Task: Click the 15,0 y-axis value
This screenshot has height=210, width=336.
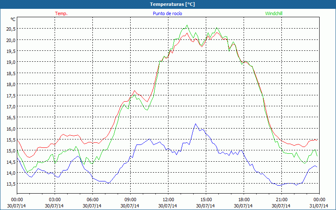Action: 11,151
